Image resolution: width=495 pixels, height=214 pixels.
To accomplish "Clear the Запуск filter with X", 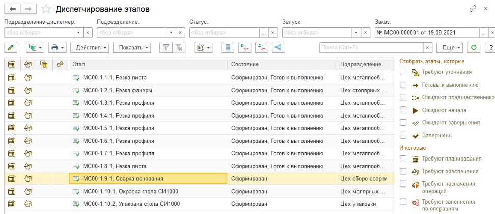I will point(366,33).
